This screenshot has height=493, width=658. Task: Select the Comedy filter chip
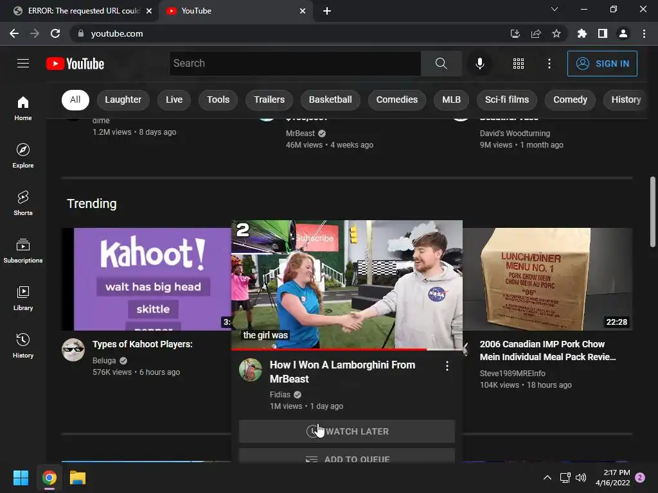[x=570, y=99]
